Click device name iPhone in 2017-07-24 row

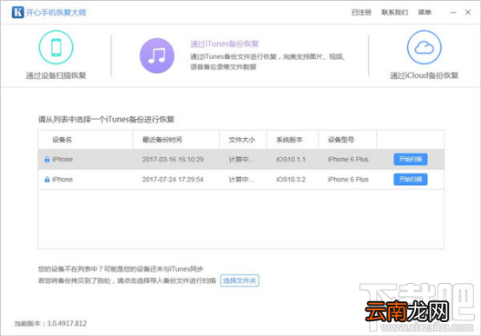click(63, 180)
